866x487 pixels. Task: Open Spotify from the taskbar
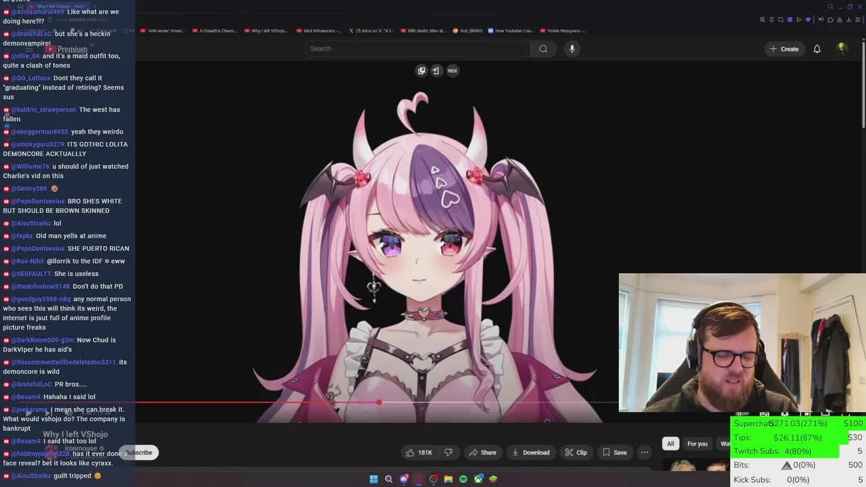(463, 479)
